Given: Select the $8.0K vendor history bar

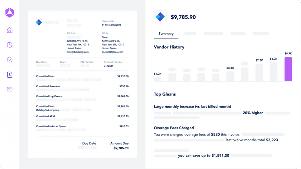Looking at the screenshot, I should point(274,72).
